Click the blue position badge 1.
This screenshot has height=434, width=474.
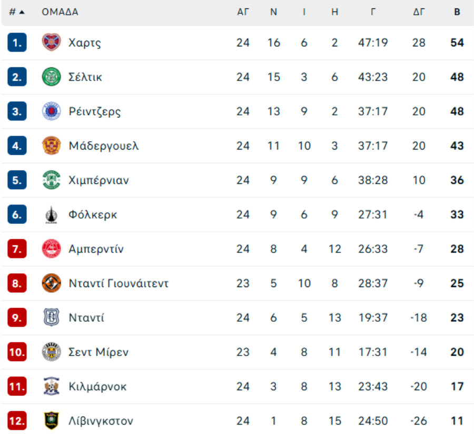click(x=17, y=43)
